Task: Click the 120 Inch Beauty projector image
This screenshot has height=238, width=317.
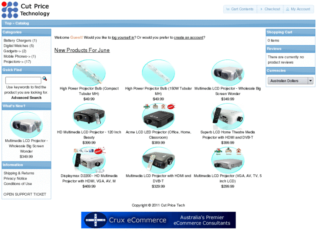Action: [x=89, y=116]
